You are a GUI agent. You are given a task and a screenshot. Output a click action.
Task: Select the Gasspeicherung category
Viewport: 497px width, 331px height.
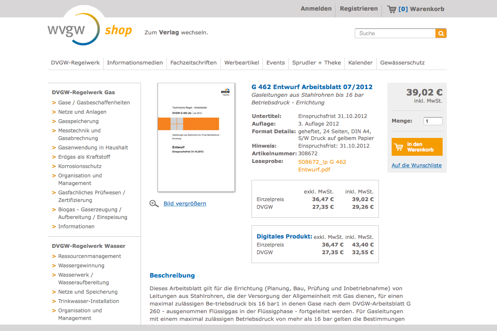pyautogui.click(x=78, y=121)
